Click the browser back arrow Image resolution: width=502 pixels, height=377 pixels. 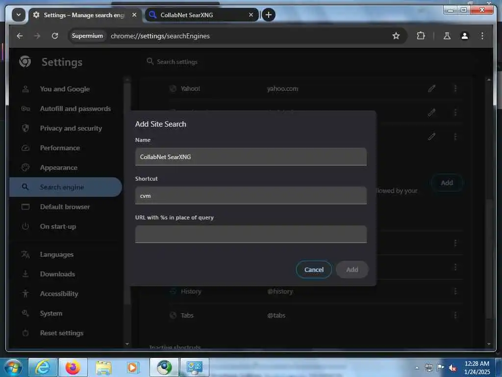(x=20, y=36)
